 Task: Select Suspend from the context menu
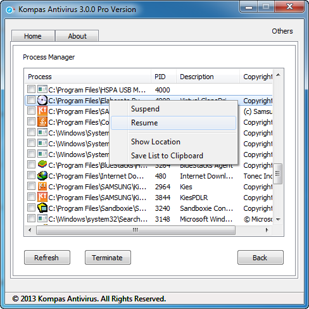[173, 109]
